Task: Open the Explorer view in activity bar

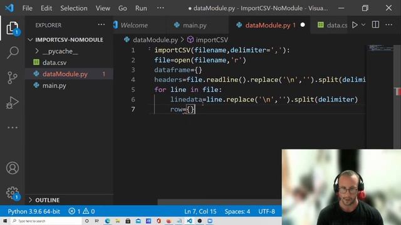Action: click(13, 28)
